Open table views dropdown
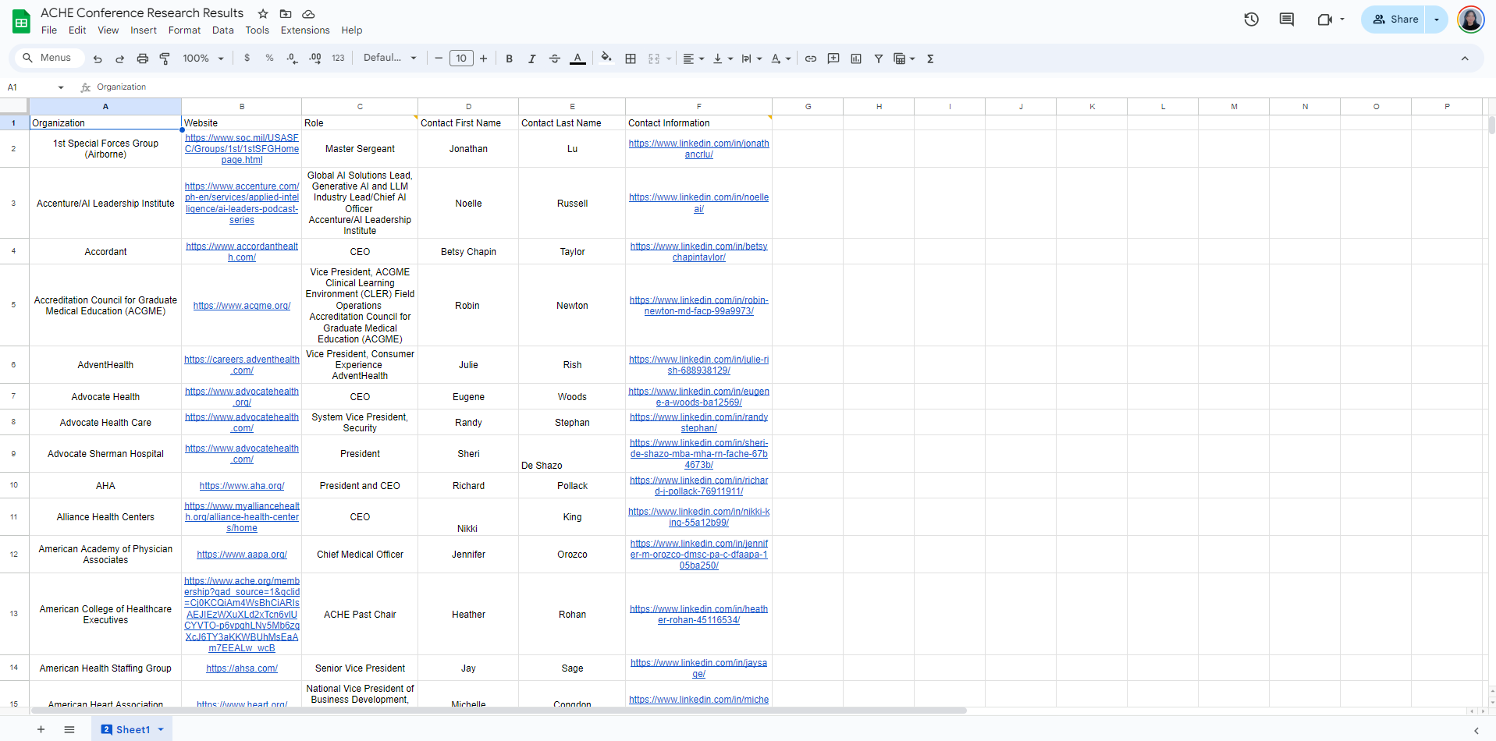The height and width of the screenshot is (741, 1496). [x=904, y=58]
